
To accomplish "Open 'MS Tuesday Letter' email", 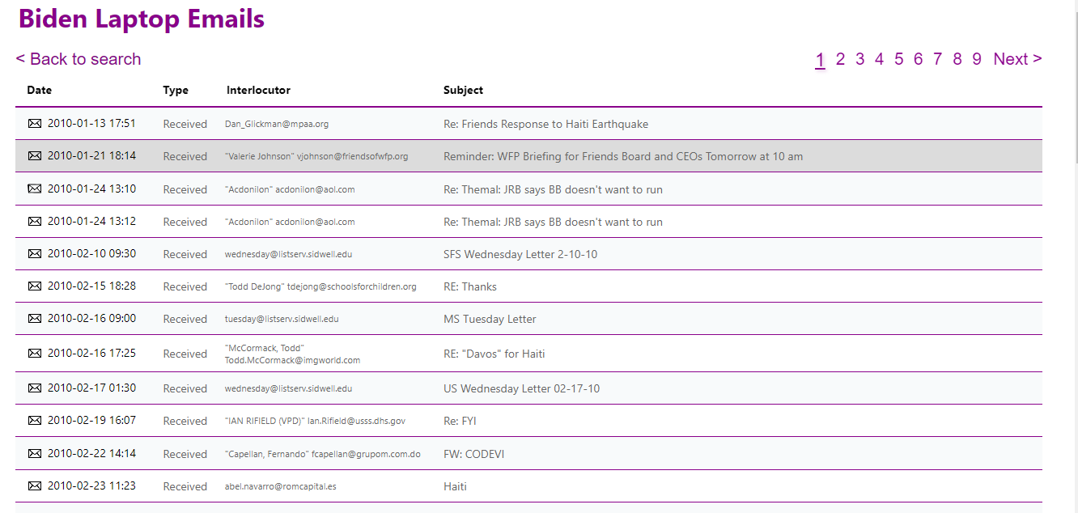I will pyautogui.click(x=490, y=319).
